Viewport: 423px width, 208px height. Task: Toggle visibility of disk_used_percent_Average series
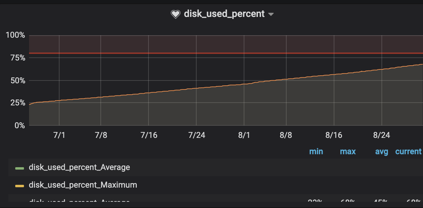click(x=80, y=167)
